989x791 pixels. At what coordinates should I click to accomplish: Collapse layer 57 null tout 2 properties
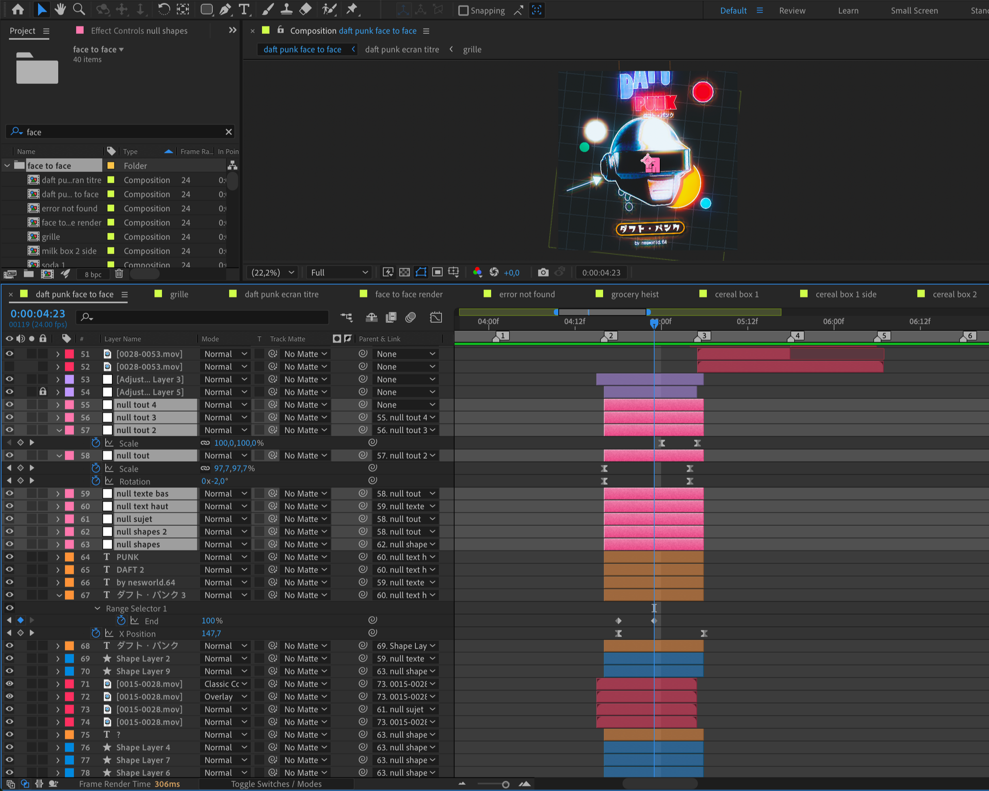[x=59, y=430]
